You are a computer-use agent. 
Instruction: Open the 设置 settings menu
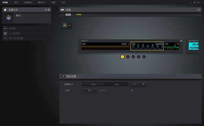53,3
